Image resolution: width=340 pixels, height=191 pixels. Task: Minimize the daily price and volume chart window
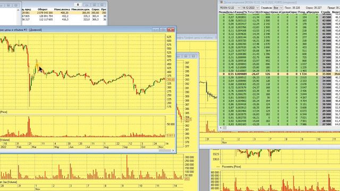point(156,30)
